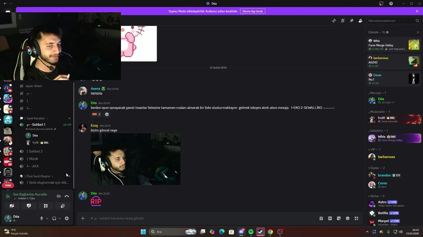Open Ecoş's username in chat

(x=94, y=125)
